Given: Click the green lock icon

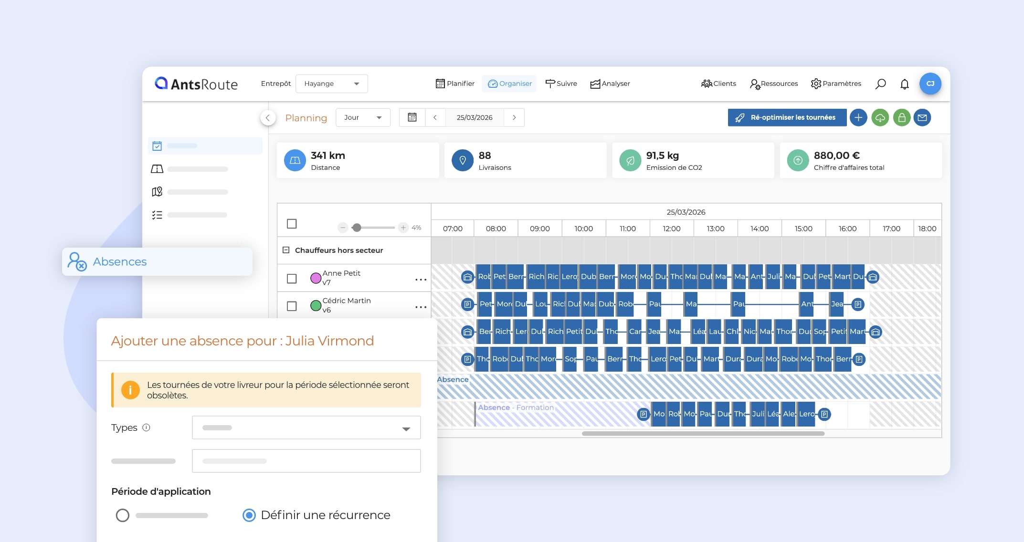Looking at the screenshot, I should [901, 117].
